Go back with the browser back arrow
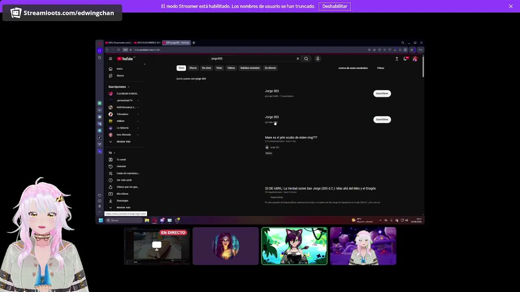Viewport: 520px width, 292px height. 107,50
